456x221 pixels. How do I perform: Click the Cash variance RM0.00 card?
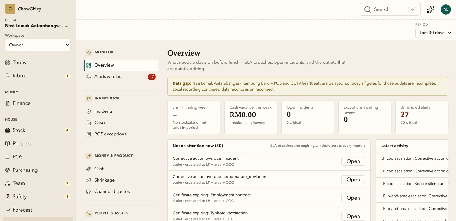251,117
